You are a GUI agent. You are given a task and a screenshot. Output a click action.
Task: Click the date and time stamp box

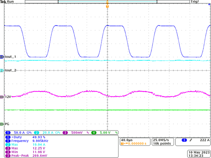[x=199, y=154]
